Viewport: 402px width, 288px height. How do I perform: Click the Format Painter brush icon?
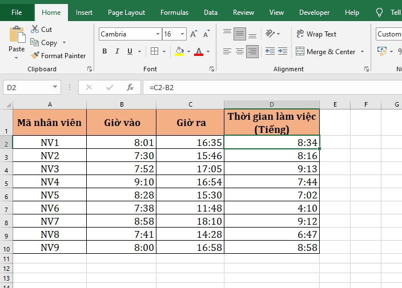coord(35,56)
